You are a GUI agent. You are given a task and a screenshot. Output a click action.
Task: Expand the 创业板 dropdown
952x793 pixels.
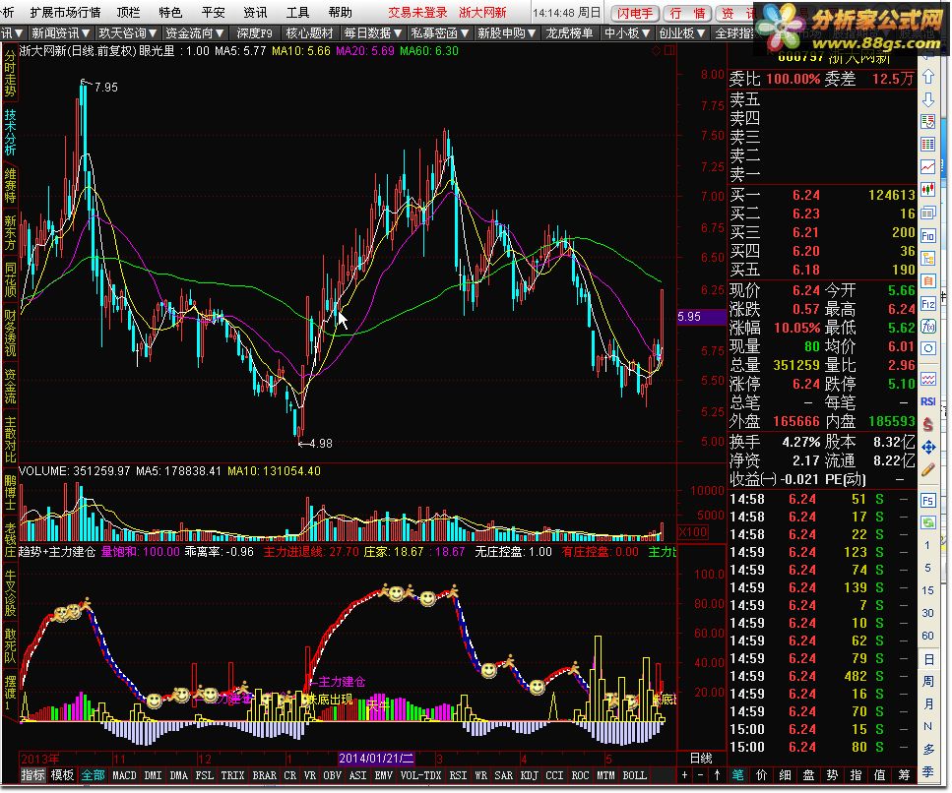(682, 32)
